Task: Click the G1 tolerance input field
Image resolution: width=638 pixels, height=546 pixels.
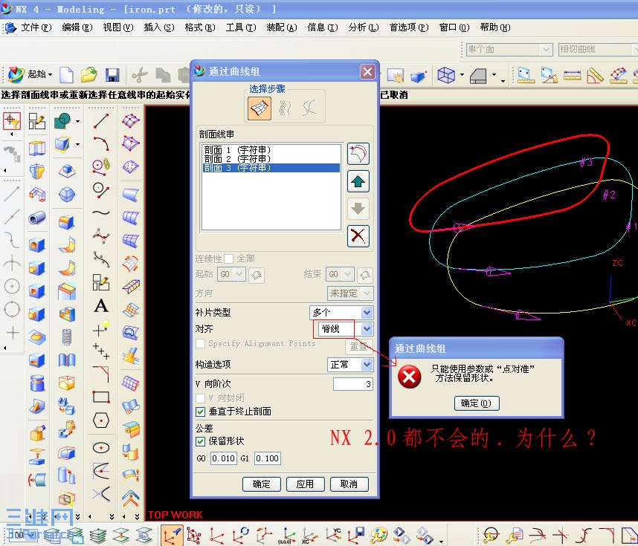Action: (x=268, y=458)
